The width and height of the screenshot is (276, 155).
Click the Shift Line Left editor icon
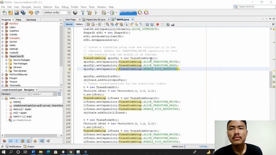[147, 25]
